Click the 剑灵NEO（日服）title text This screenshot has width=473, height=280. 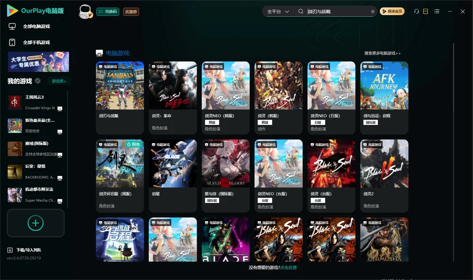click(x=325, y=116)
